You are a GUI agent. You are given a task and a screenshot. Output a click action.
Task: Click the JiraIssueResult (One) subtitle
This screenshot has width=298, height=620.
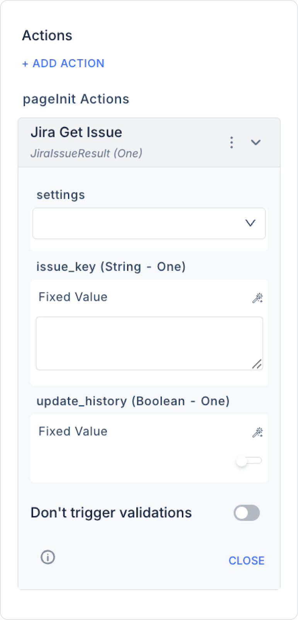click(87, 153)
